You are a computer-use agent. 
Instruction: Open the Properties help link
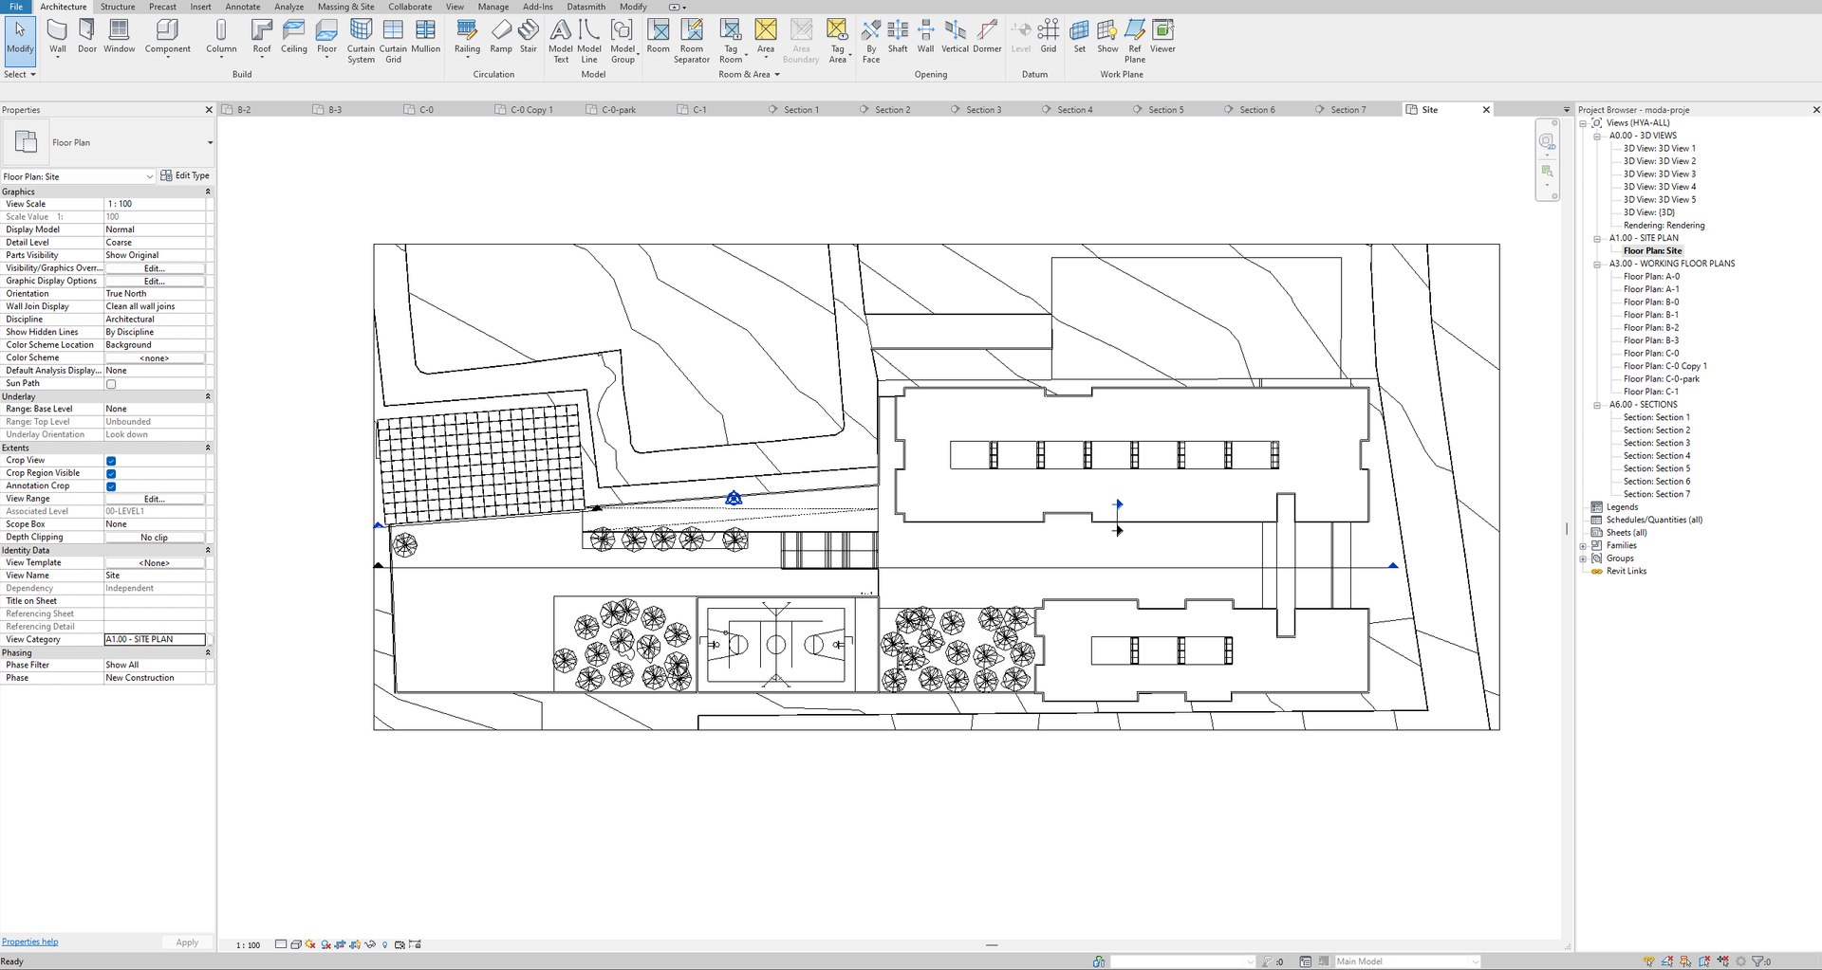(29, 942)
